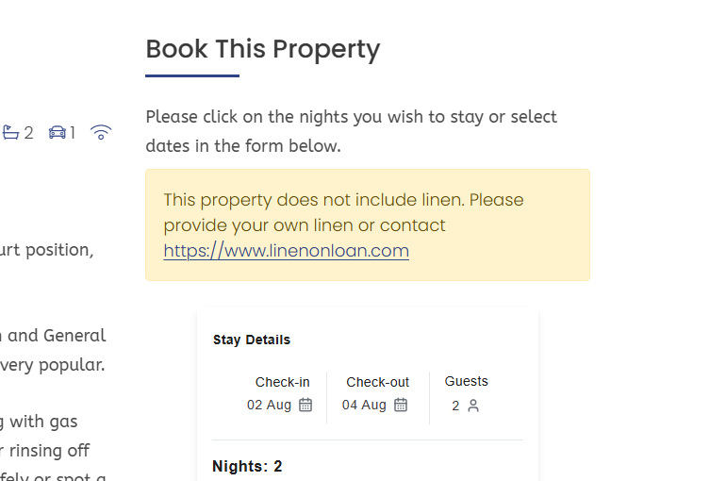The height and width of the screenshot is (481, 726).
Task: Click the bathroom count number 2
Action: pyautogui.click(x=28, y=133)
